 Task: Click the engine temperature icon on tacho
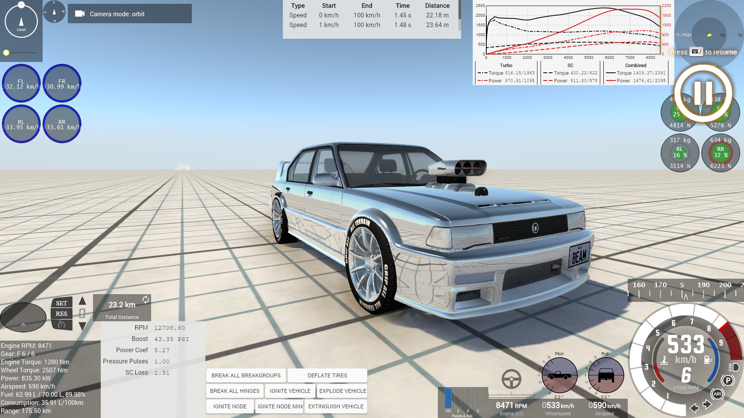pos(664,360)
